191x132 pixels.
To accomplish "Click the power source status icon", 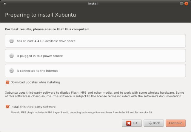I will tap(12, 56).
